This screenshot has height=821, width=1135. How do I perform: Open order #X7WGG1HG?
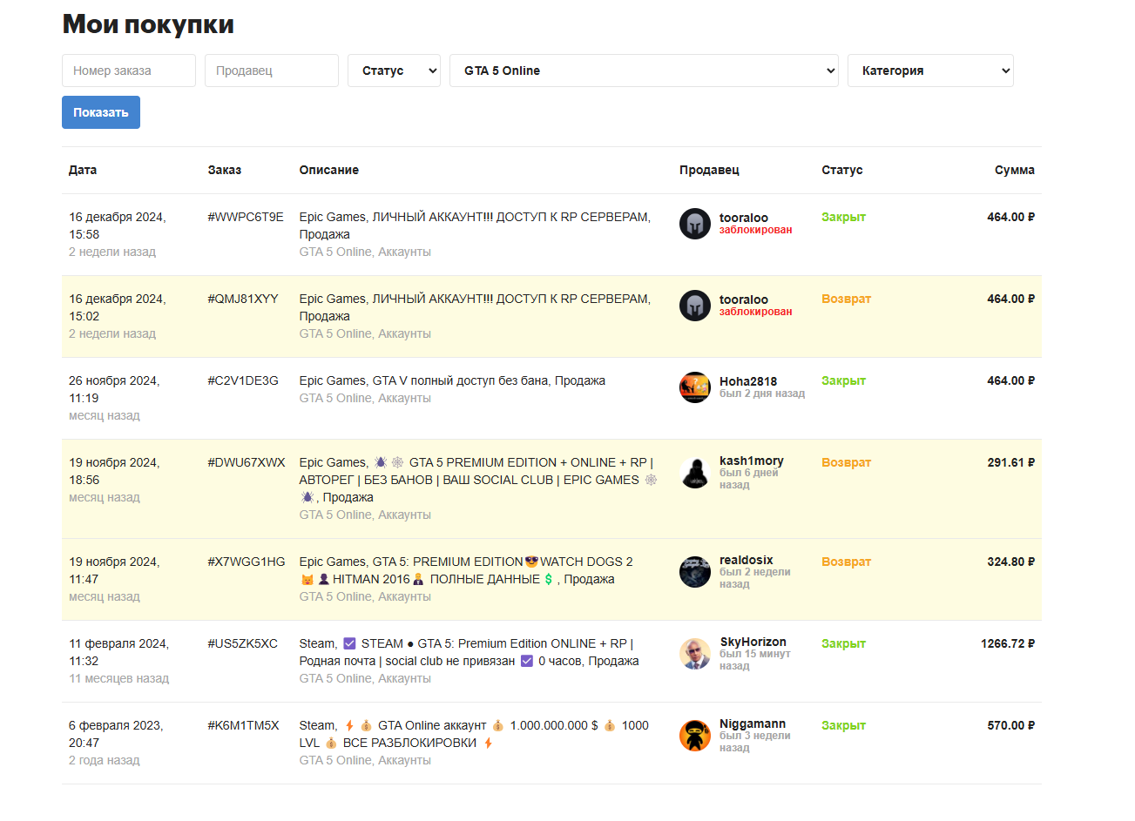coord(247,562)
